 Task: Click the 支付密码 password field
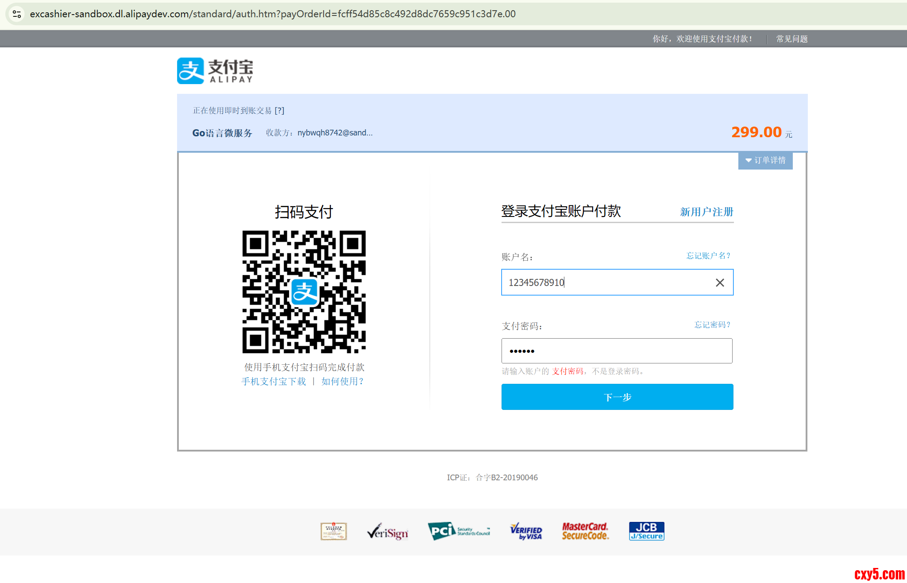616,351
